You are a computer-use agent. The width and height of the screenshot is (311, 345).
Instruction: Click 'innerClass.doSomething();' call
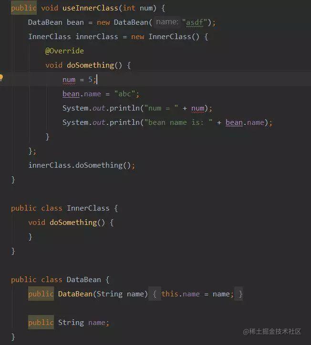point(82,165)
